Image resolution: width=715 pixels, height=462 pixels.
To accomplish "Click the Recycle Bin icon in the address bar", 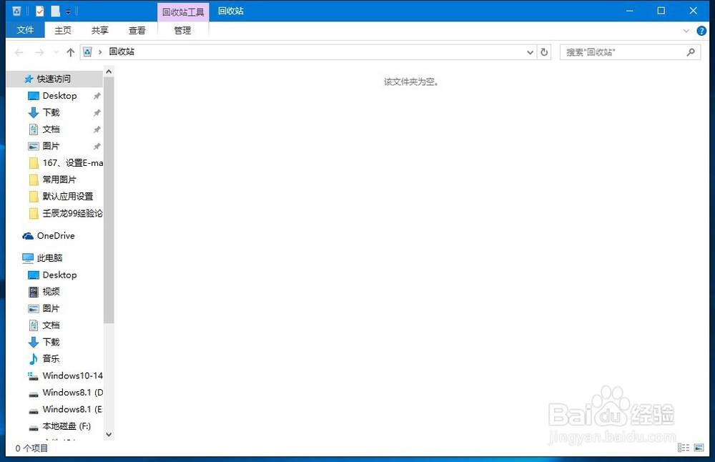I will (87, 51).
